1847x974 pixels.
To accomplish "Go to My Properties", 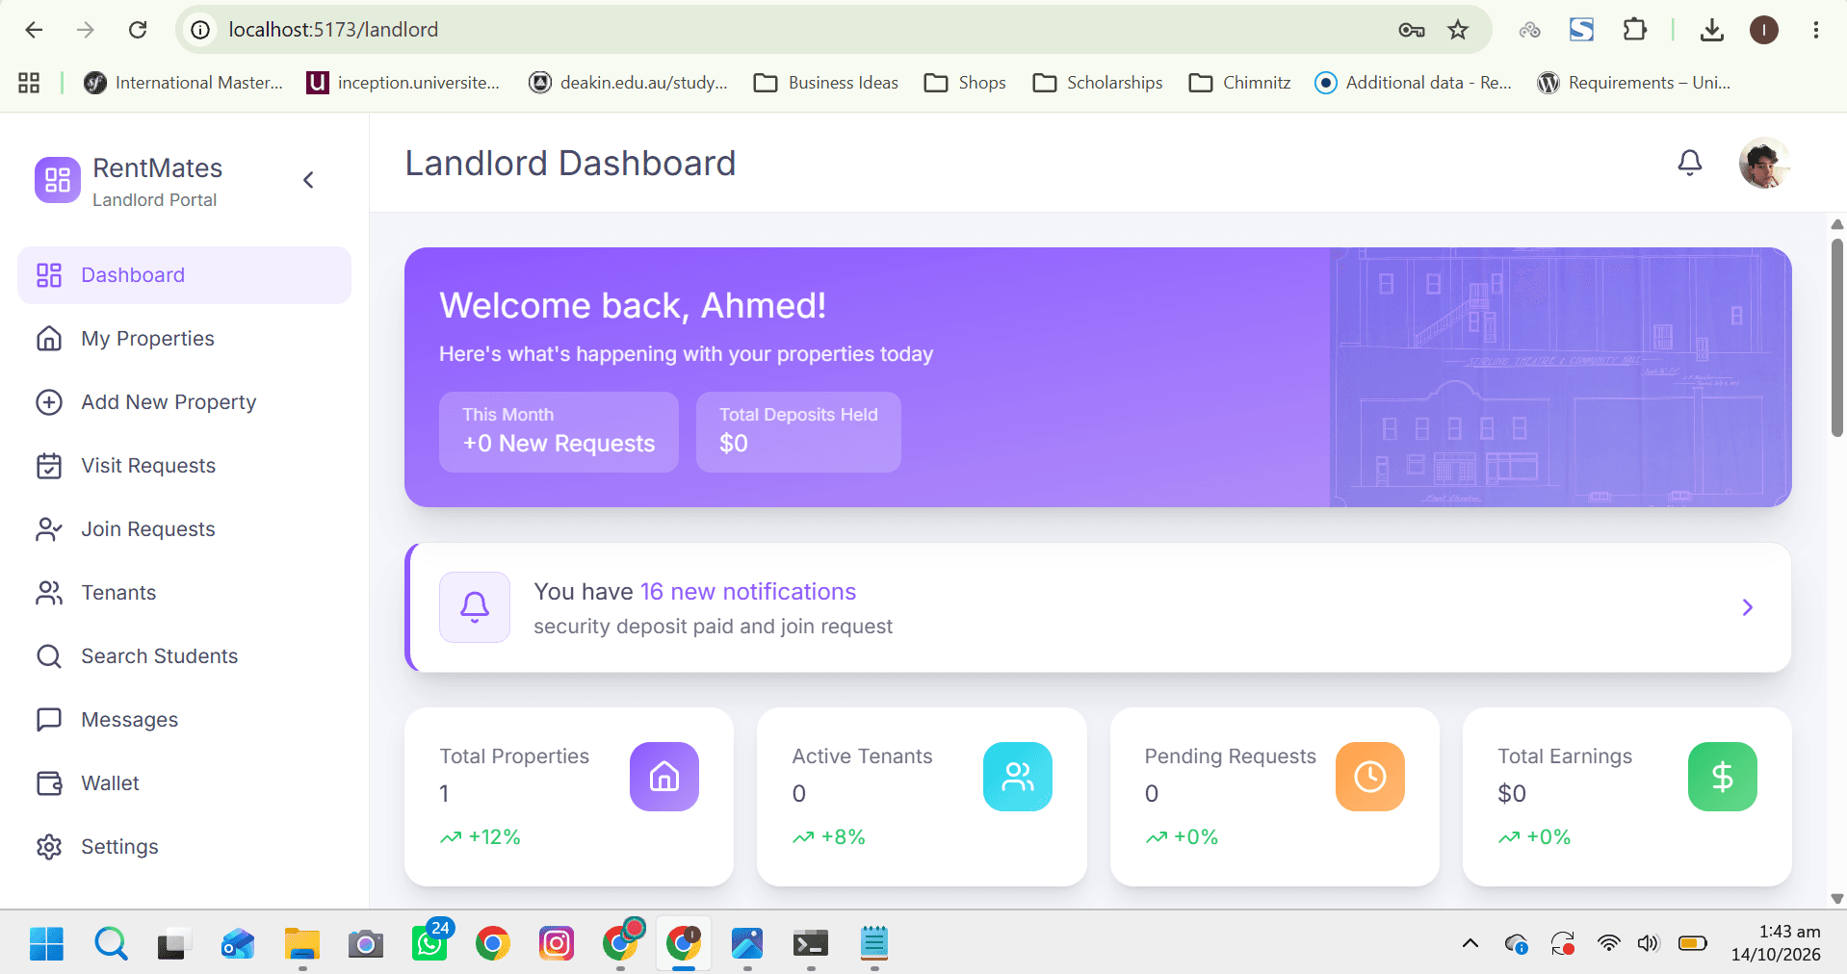I will pyautogui.click(x=184, y=339).
